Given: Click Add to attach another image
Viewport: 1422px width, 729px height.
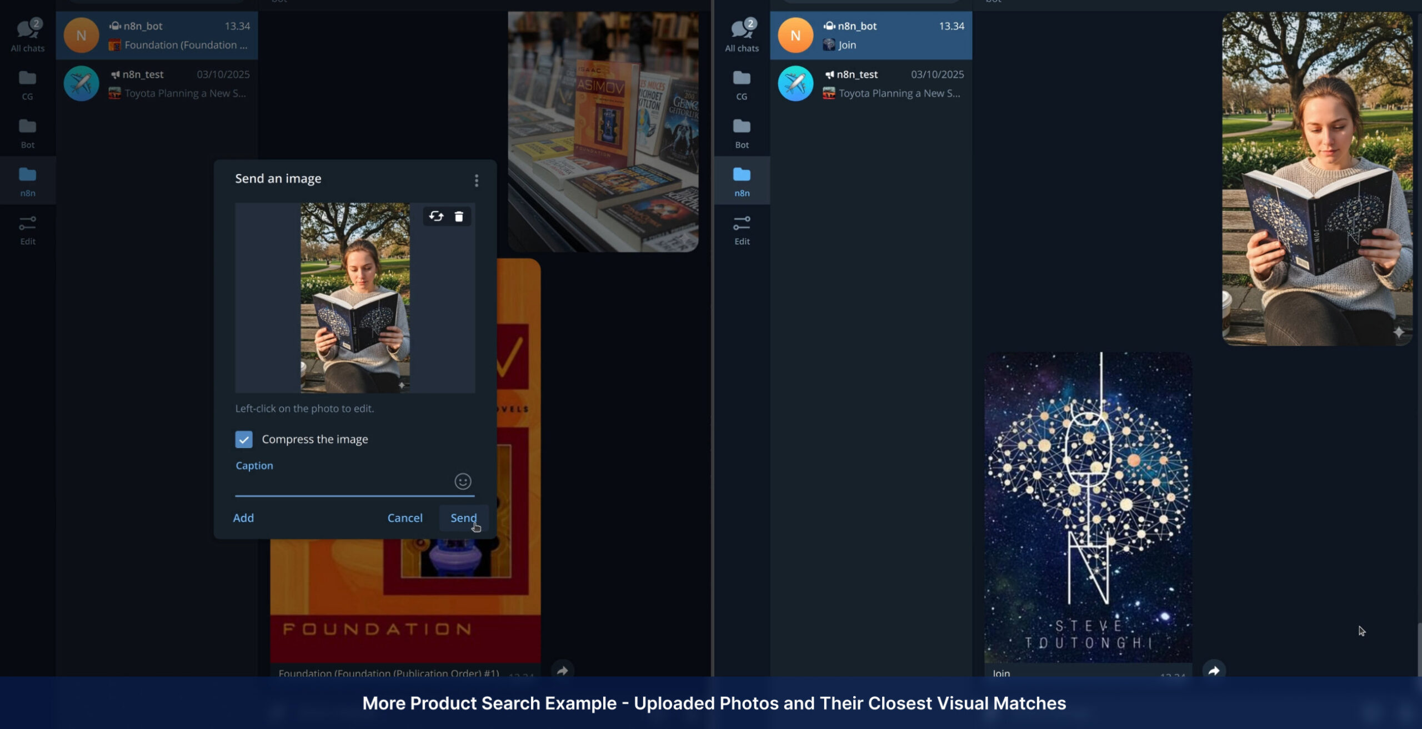Looking at the screenshot, I should pos(243,517).
